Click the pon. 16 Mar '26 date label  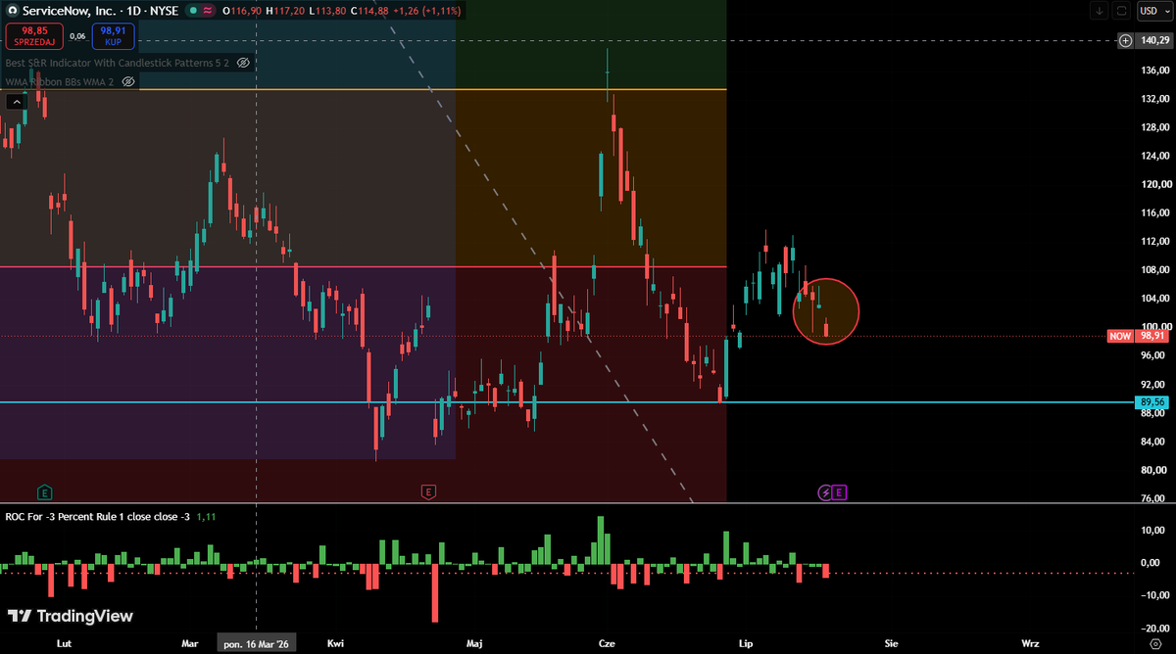(256, 643)
